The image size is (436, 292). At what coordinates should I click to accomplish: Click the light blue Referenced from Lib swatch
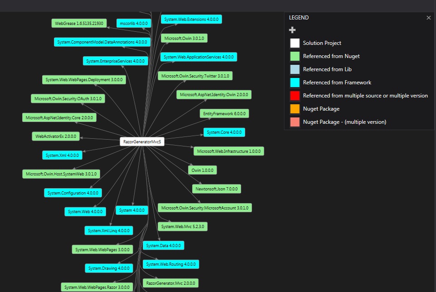click(295, 69)
